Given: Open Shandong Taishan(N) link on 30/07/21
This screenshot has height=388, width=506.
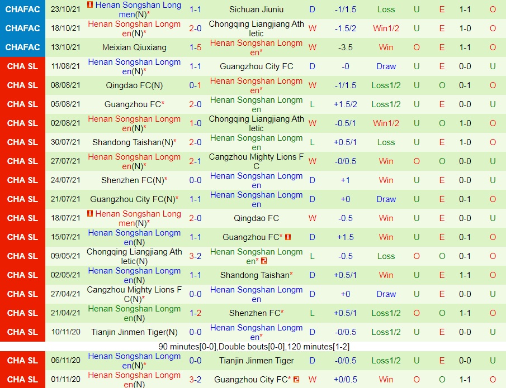Looking at the screenshot, I should pos(134,142).
